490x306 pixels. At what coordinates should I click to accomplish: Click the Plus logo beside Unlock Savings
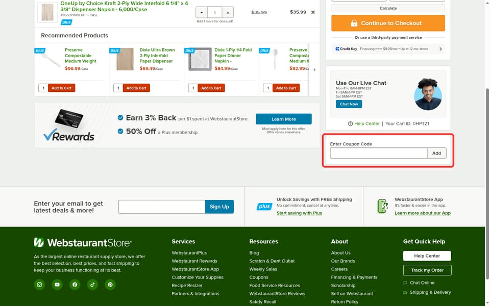[264, 207]
